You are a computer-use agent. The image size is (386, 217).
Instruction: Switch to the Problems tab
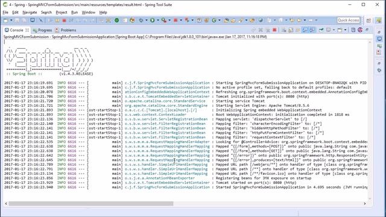[x=66, y=30]
